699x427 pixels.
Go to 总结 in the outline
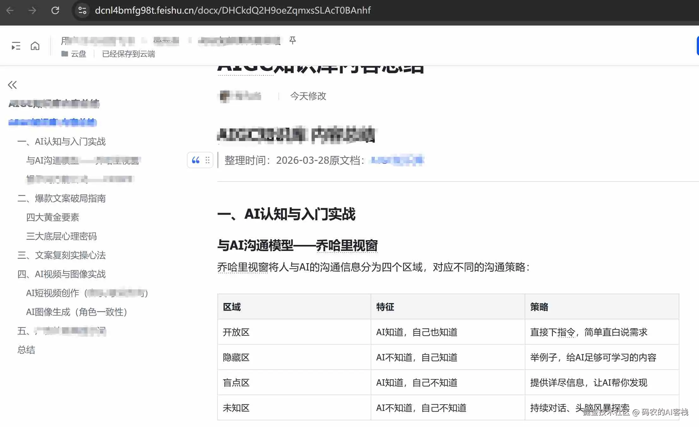click(x=26, y=350)
